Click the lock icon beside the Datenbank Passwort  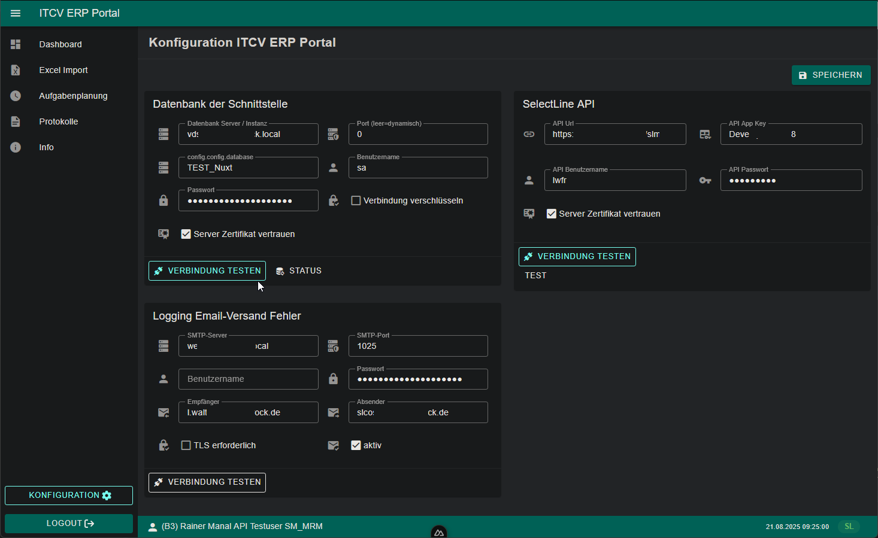[x=164, y=200]
